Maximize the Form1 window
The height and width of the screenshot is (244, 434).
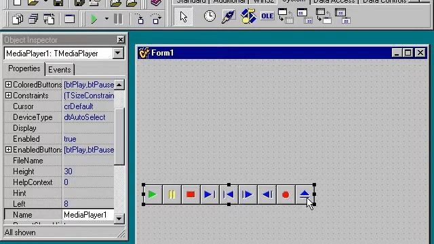coord(408,53)
